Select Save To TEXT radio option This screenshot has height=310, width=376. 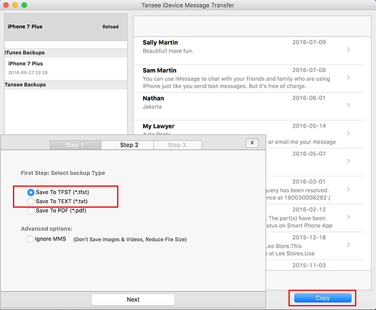(x=30, y=201)
